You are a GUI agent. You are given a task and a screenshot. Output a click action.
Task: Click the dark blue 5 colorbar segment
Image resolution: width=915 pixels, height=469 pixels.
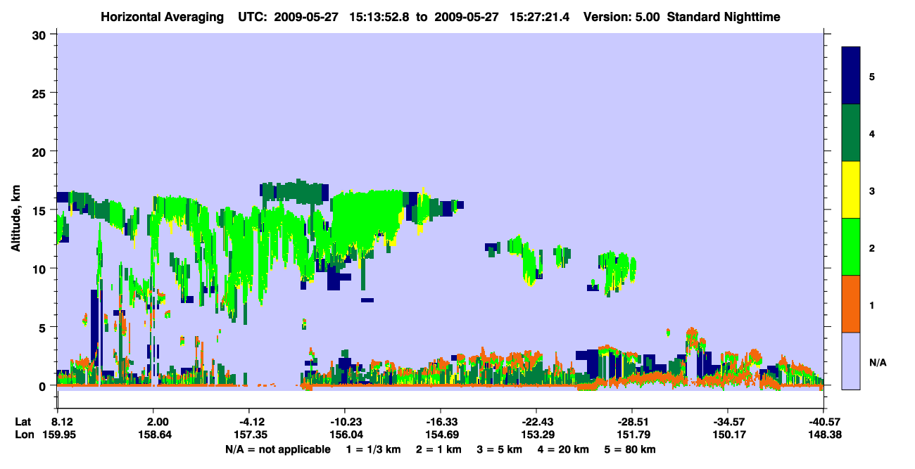[851, 76]
